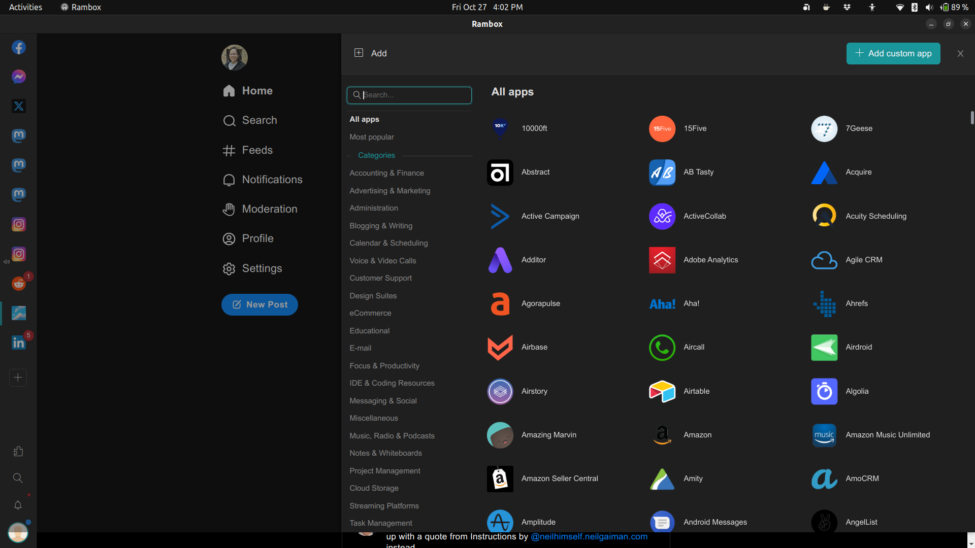
Task: Select the Abstract app icon
Action: click(x=500, y=173)
